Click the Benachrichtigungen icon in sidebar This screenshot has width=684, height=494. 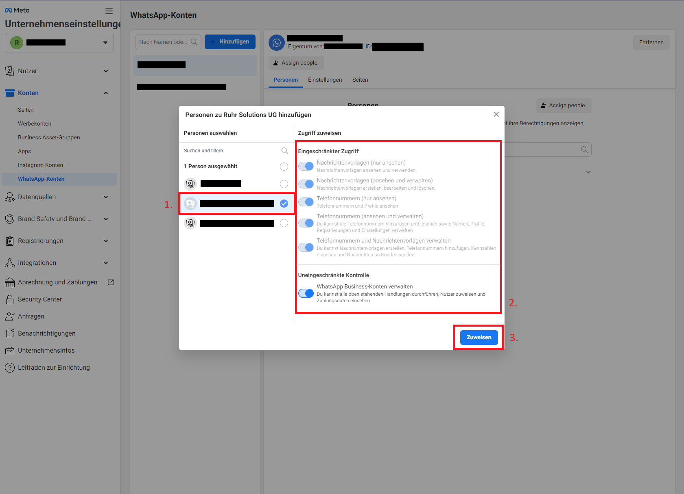(10, 334)
